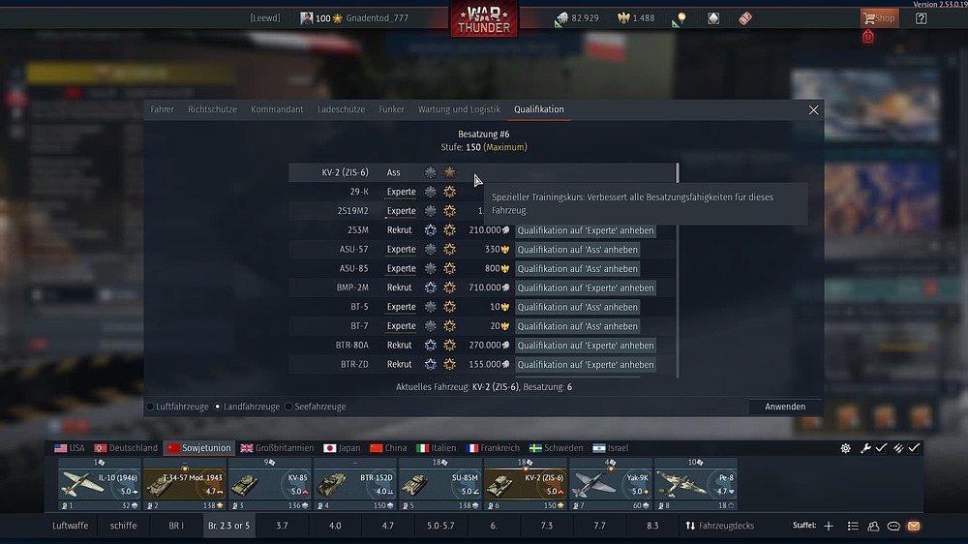Open the Fahrer crew tab

pyautogui.click(x=163, y=109)
